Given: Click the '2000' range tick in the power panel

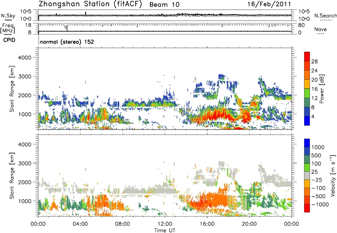Looking at the screenshot, I should click(x=25, y=95).
